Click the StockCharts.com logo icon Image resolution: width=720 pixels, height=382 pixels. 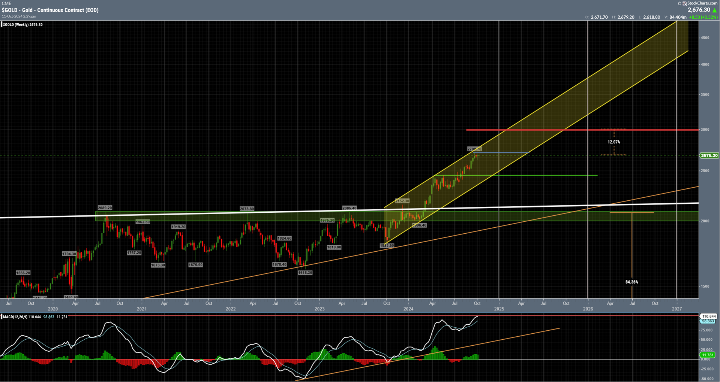click(684, 3)
